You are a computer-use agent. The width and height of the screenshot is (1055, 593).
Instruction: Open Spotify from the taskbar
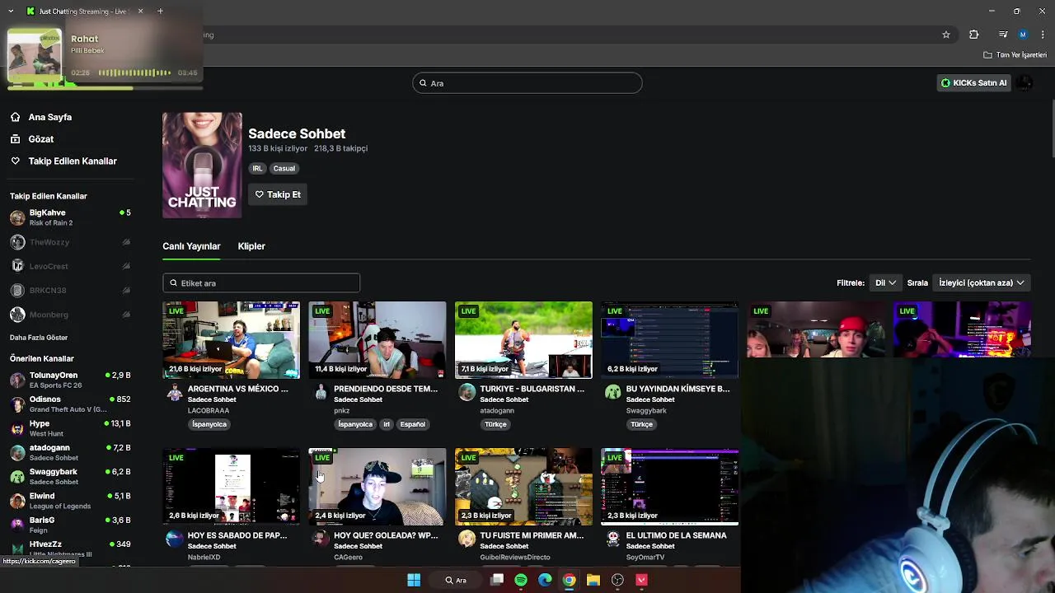coord(521,580)
